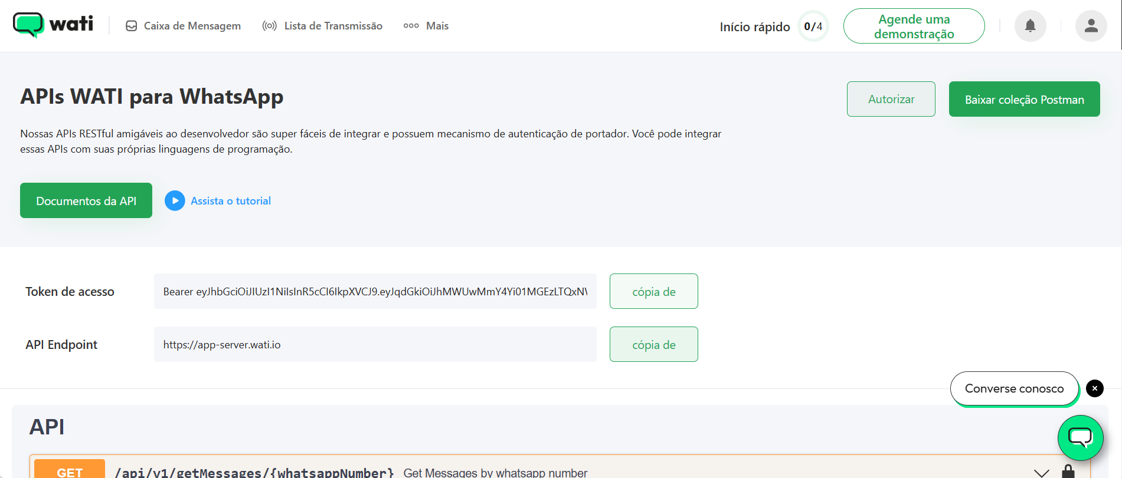Click the Token de acesso field
This screenshot has height=478, width=1122.
pos(375,291)
